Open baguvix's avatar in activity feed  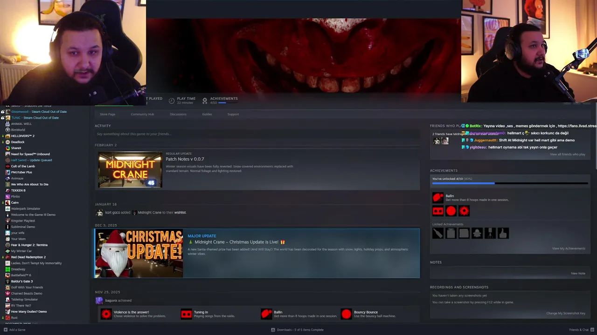(99, 301)
